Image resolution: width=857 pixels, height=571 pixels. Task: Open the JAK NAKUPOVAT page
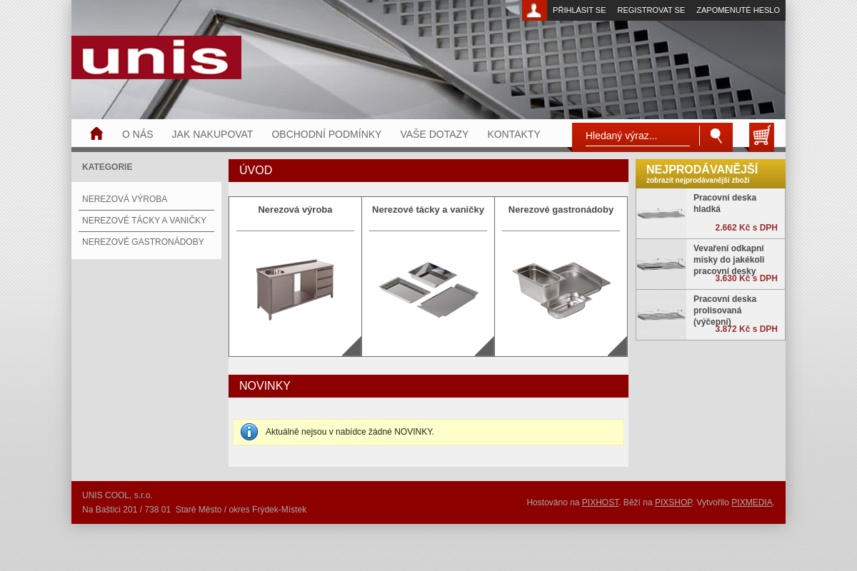[x=212, y=134]
